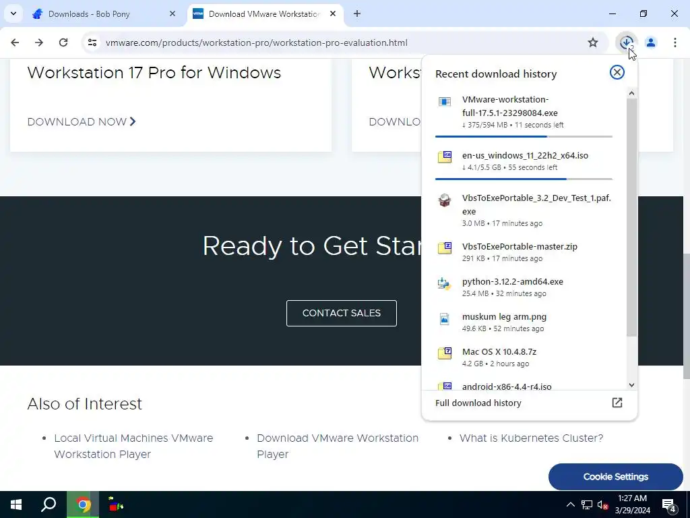This screenshot has height=518, width=690.
Task: Open the Chrome three-dot menu
Action: tap(675, 42)
